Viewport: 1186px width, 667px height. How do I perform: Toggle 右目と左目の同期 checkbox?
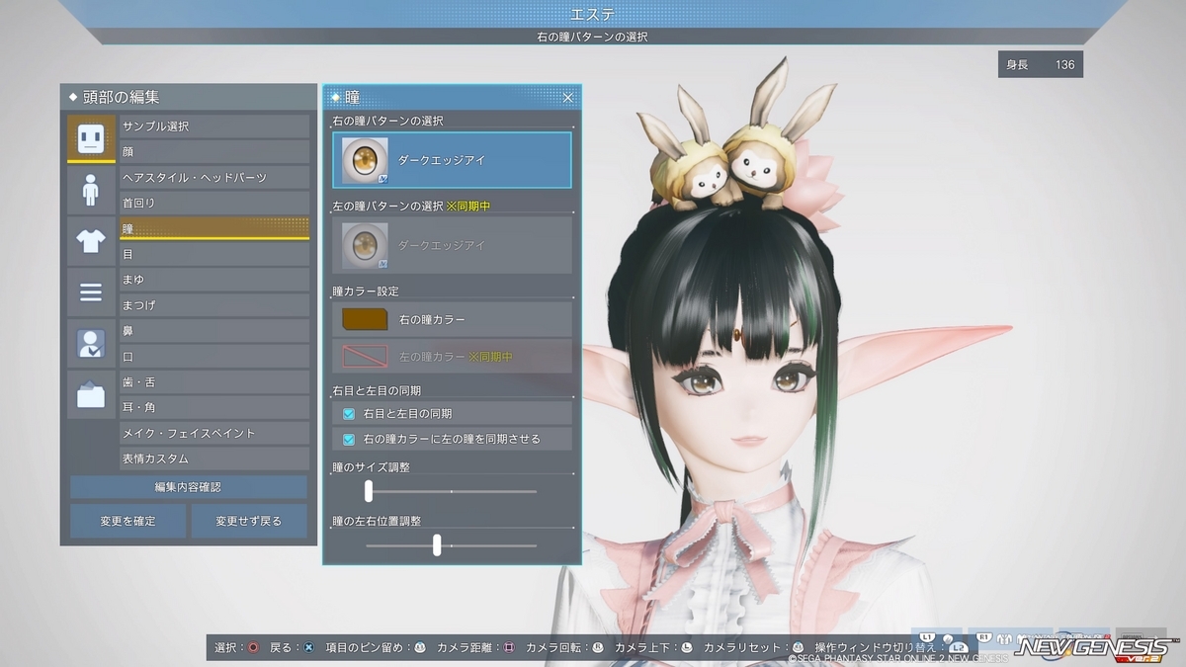coord(349,413)
